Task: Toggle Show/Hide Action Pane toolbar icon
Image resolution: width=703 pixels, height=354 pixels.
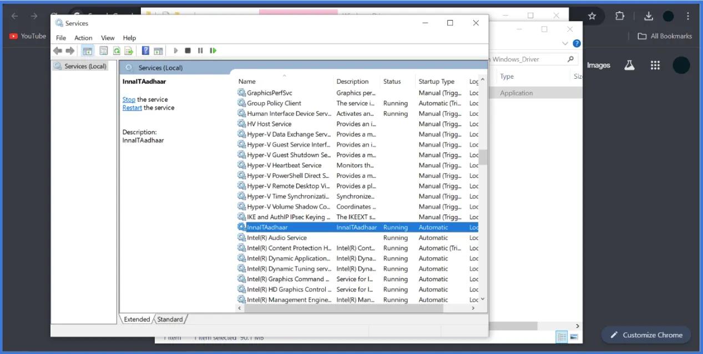Action: coord(158,51)
